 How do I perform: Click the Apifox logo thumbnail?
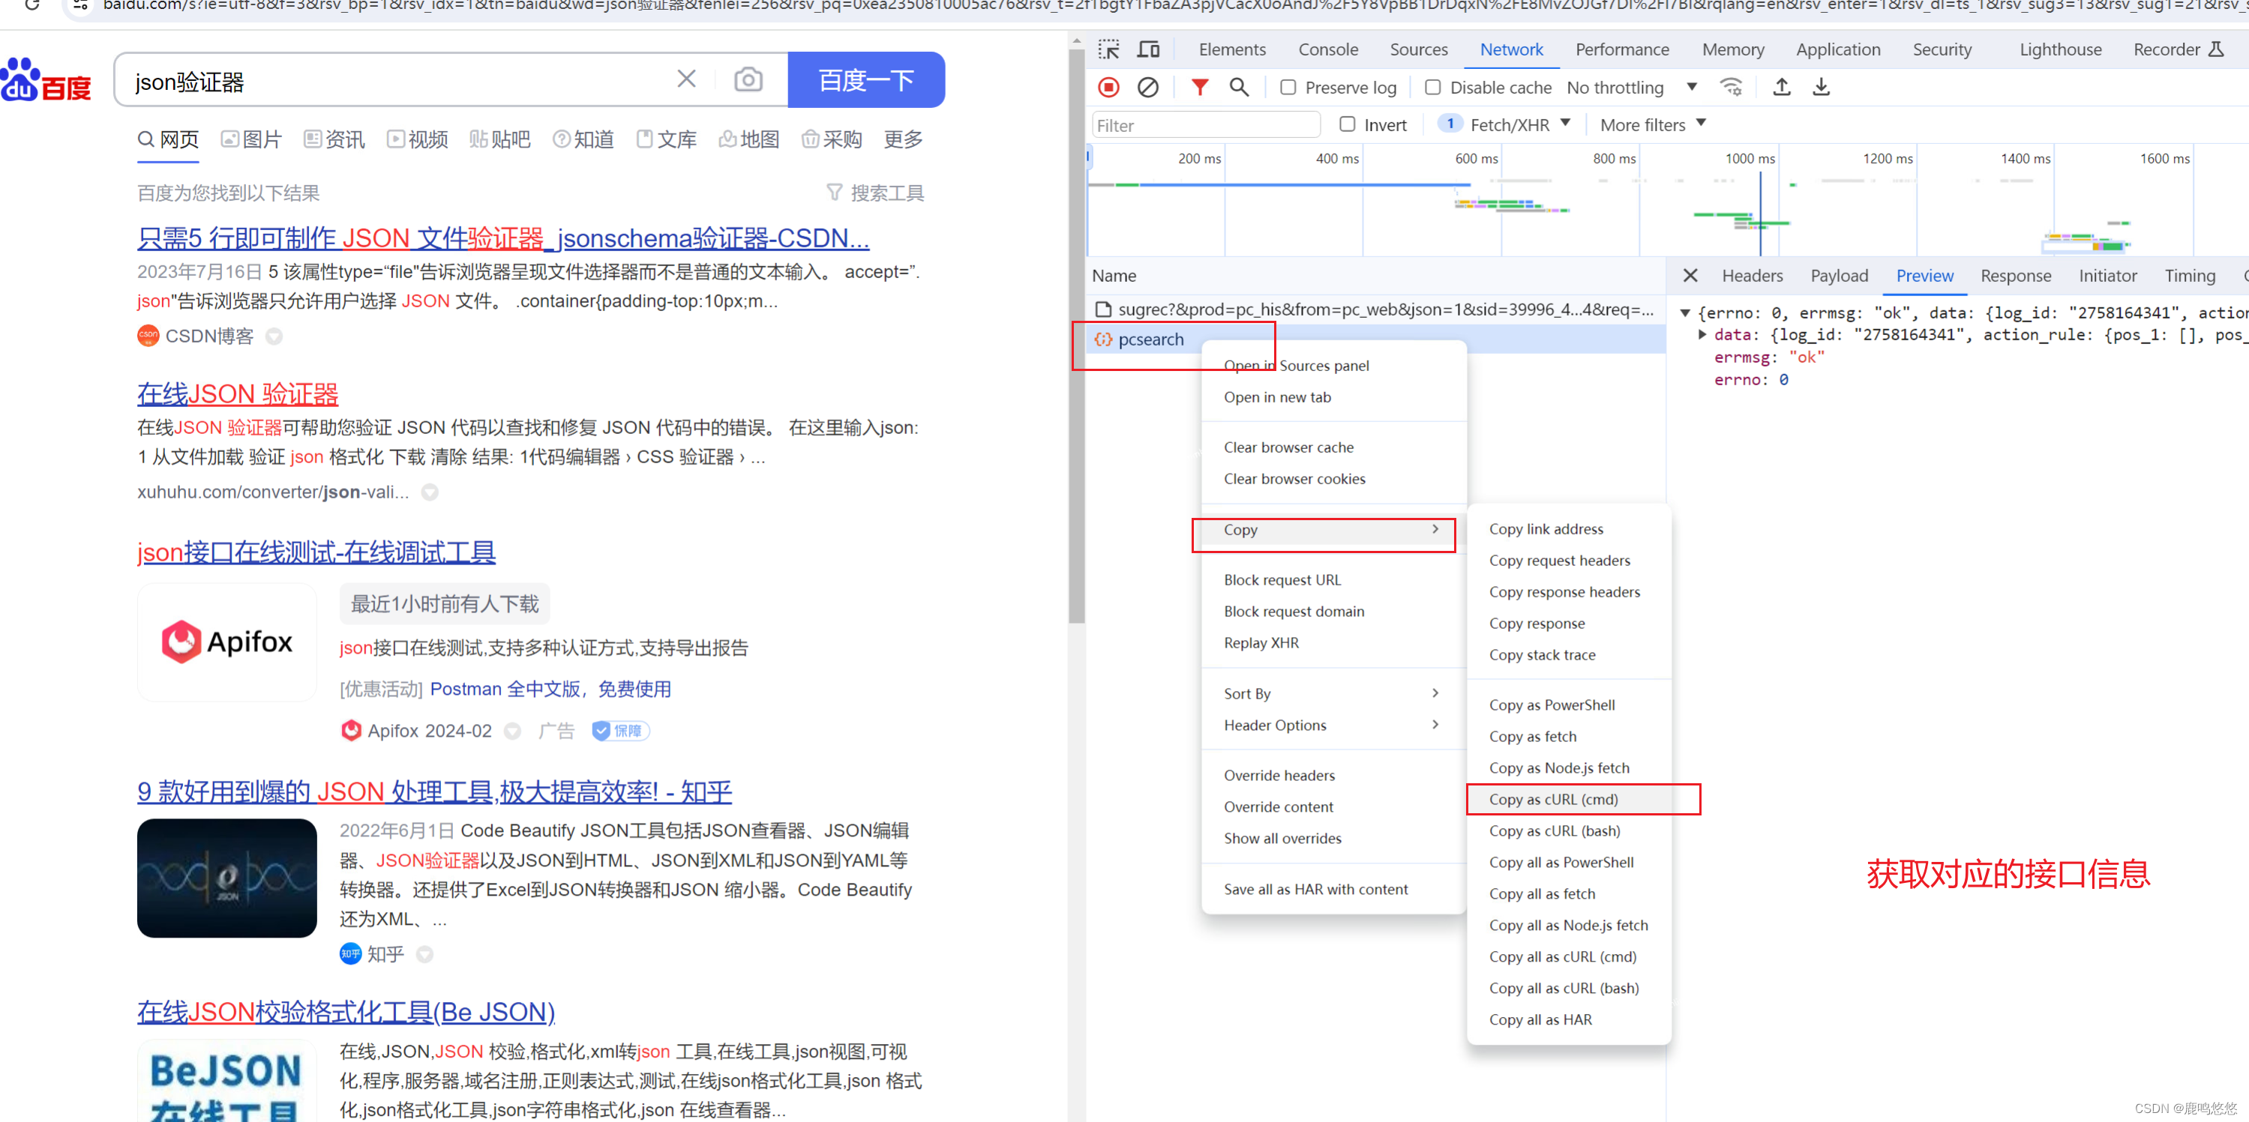tap(227, 642)
